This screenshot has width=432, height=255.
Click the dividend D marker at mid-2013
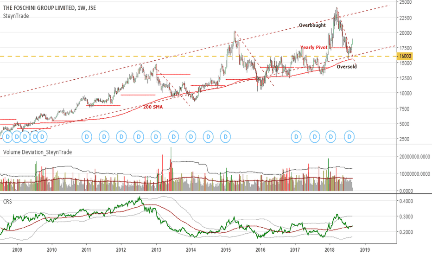(x=173, y=137)
